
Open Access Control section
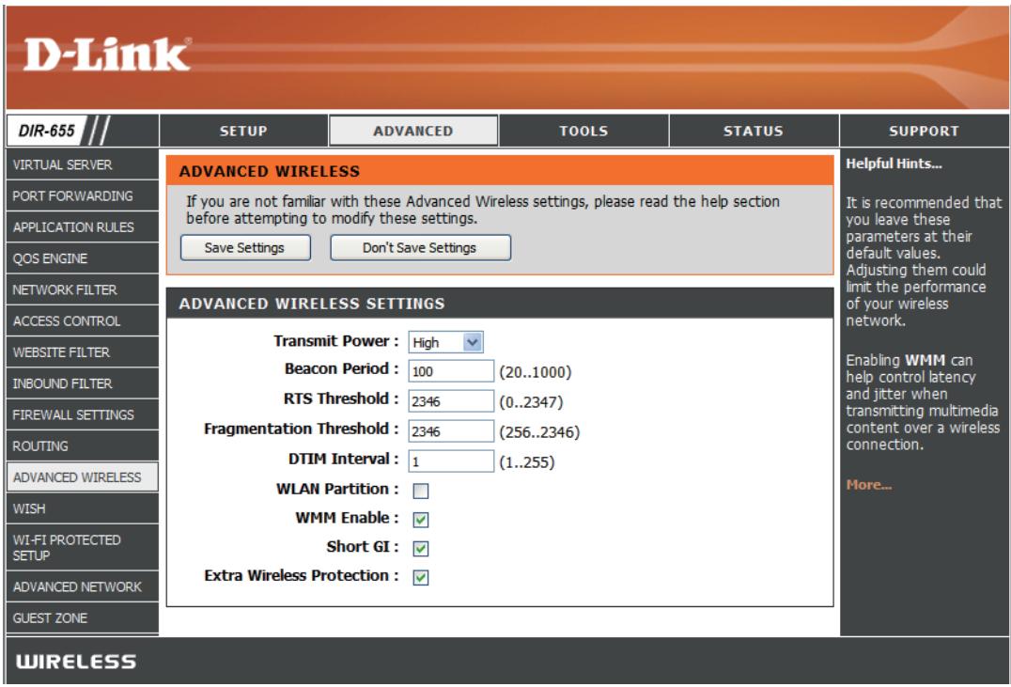point(82,320)
